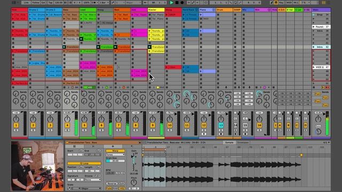
Task: Launch the Franzosisch clip in Klavier track
Action: click(150, 47)
